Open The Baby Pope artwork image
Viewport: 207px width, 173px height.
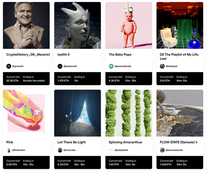129,25
